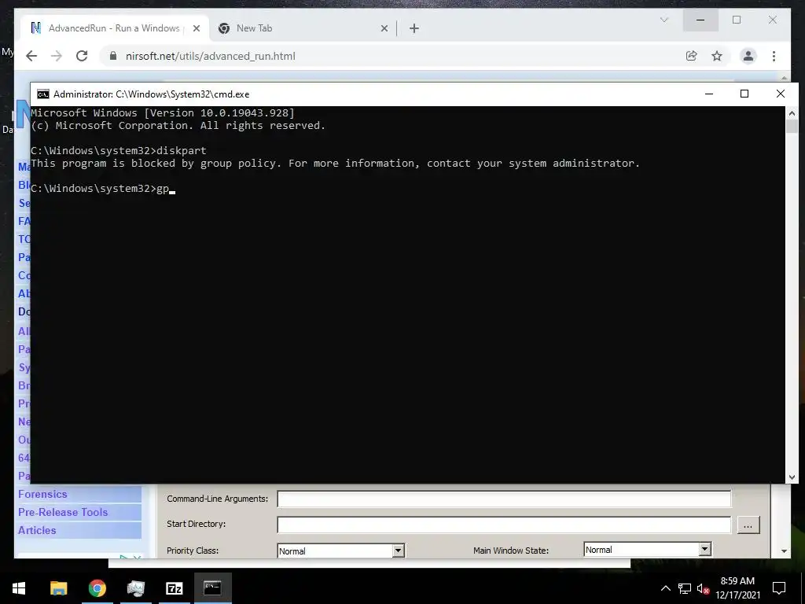View site info lock icon
Screen dimensions: 805x604
coord(113,56)
